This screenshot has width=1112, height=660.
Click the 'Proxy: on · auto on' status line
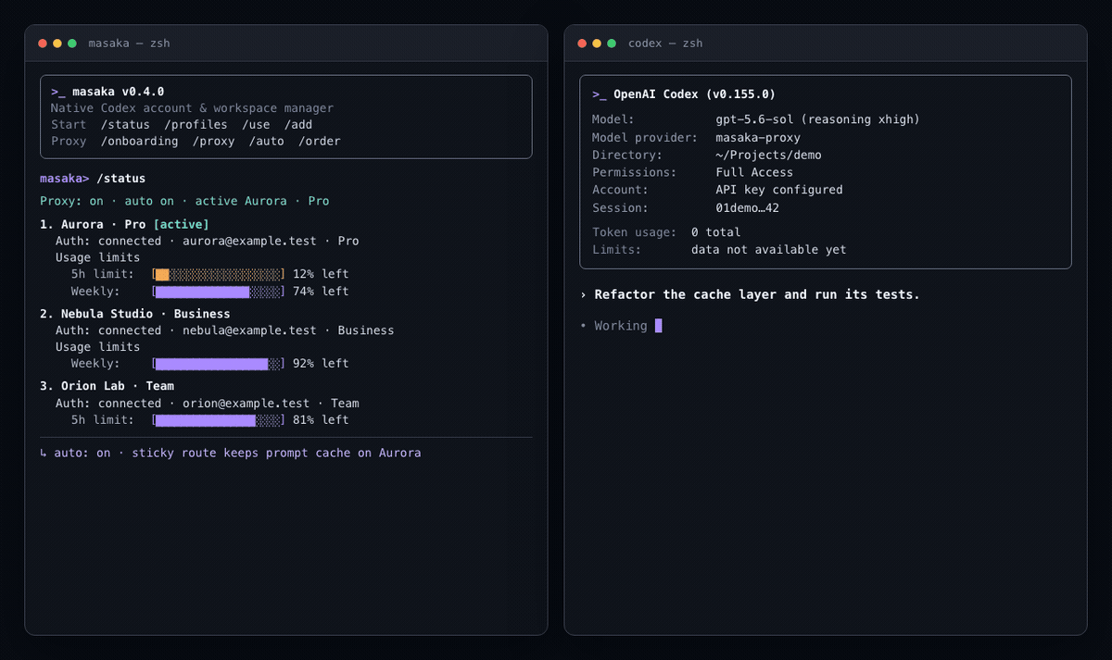tap(184, 201)
